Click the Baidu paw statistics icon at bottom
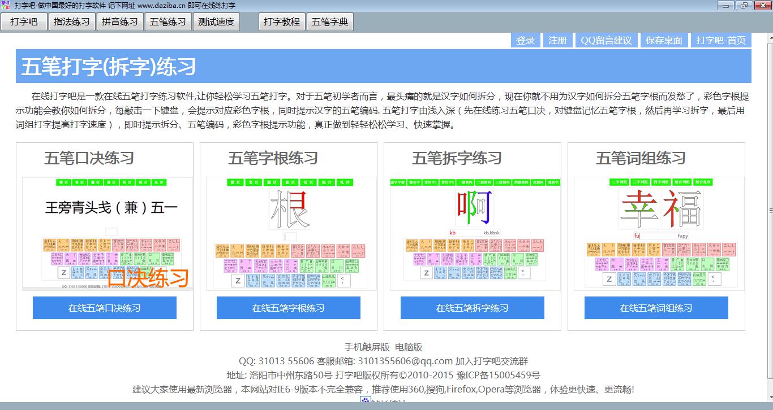Viewport: 773px width, 410px height. 366,401
